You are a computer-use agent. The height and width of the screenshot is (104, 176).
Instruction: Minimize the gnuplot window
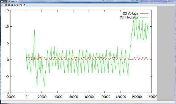(166, 1)
